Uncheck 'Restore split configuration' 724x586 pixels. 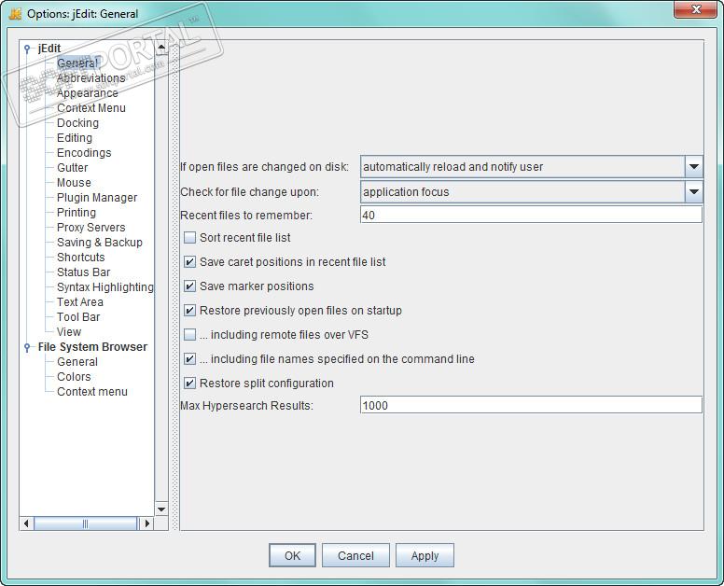189,383
